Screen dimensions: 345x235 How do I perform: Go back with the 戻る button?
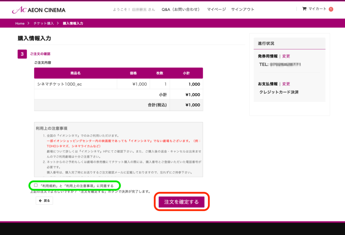point(44,201)
